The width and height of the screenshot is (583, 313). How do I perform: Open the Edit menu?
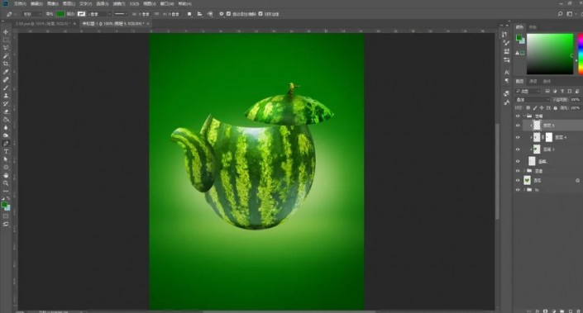point(36,3)
